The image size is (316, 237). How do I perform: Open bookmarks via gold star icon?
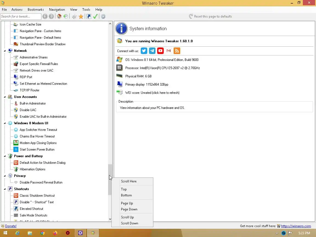(81, 16)
